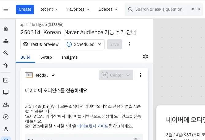The width and height of the screenshot is (205, 140).
Task: Expand the Spaces dropdown
Action: [108, 9]
